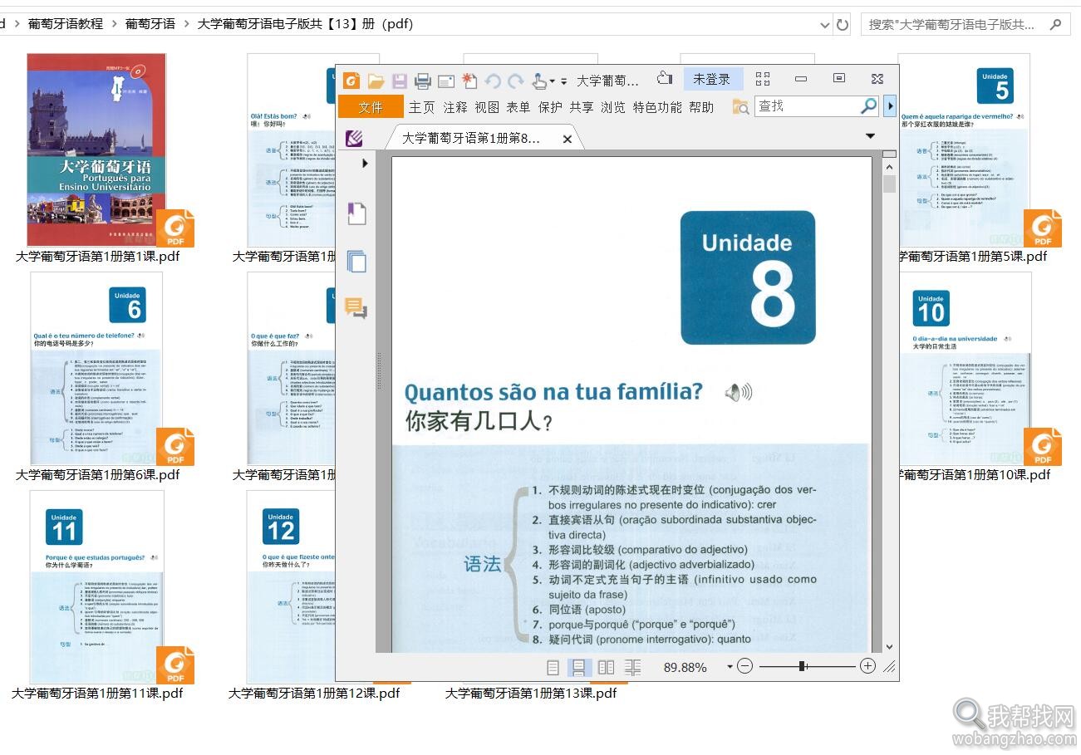Enable facing pages view mode
This screenshot has width=1081, height=755.
point(607,666)
